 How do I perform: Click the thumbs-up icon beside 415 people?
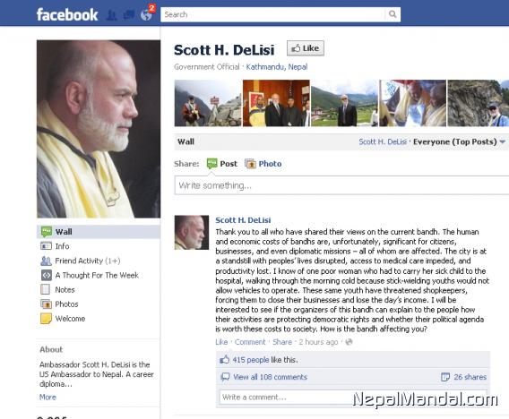[x=224, y=359]
